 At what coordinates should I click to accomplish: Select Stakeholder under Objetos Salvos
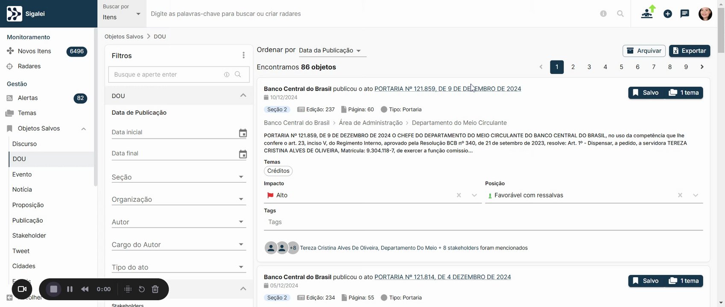29,235
